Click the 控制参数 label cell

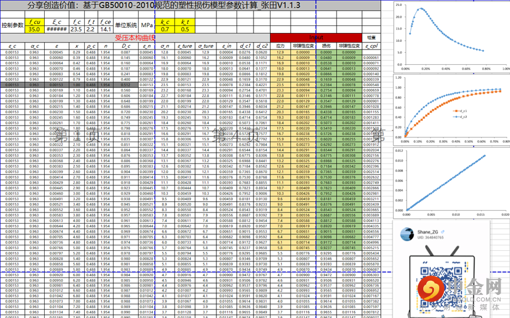tap(12, 26)
